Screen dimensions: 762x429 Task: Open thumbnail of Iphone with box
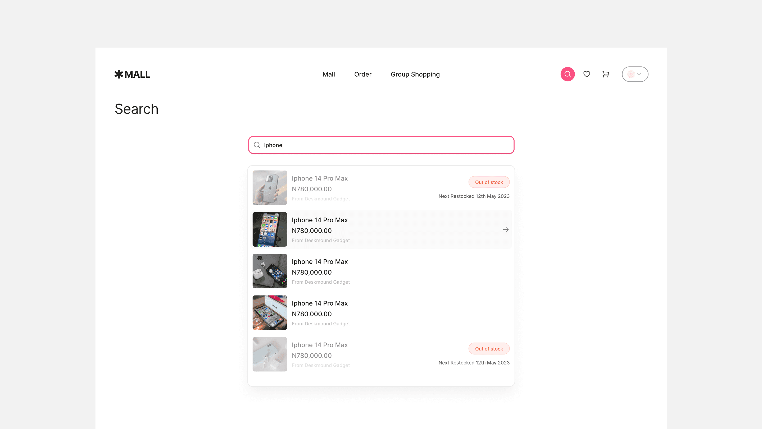click(270, 313)
